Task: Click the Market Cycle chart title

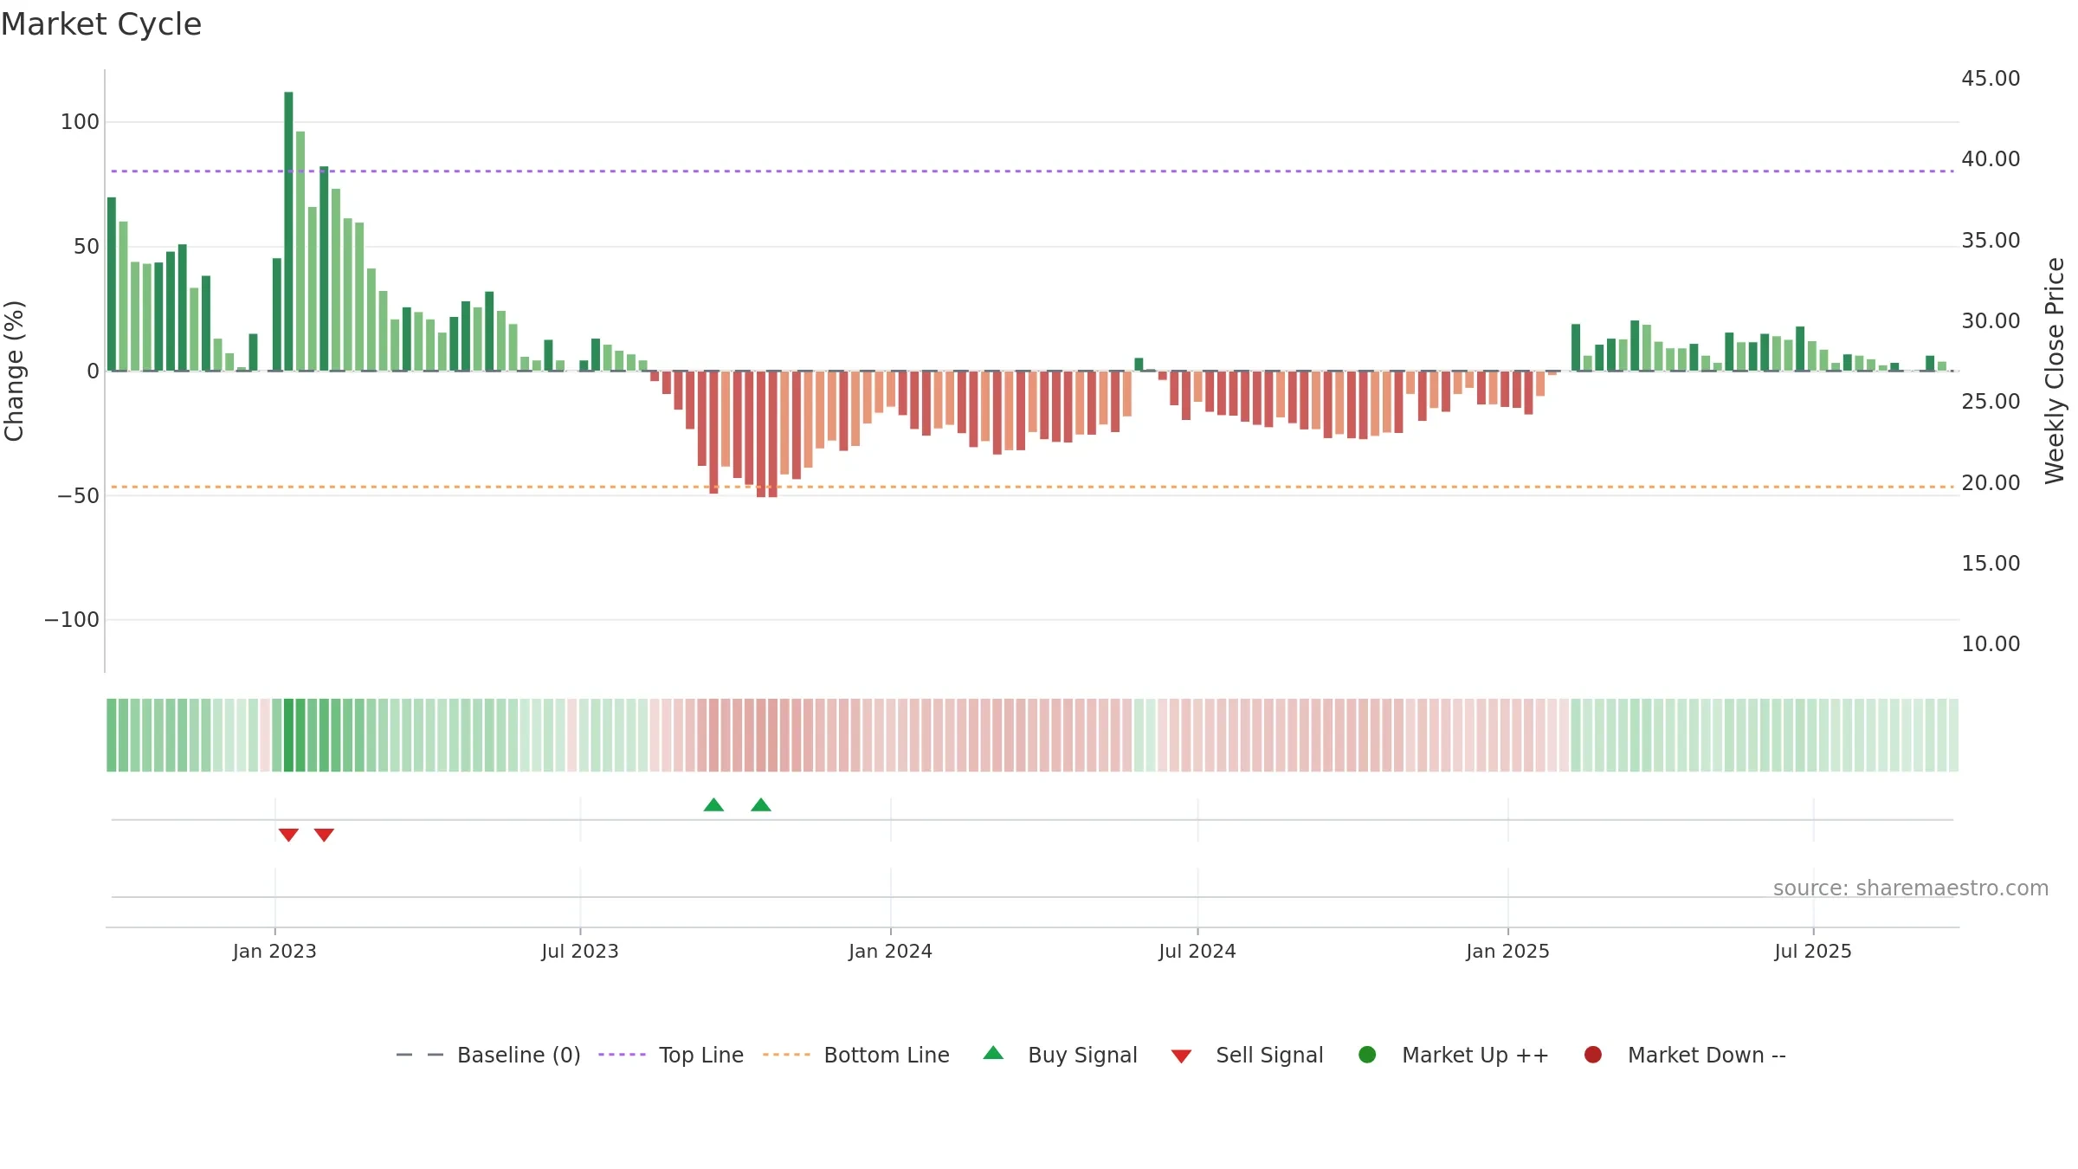Action: pos(101,24)
